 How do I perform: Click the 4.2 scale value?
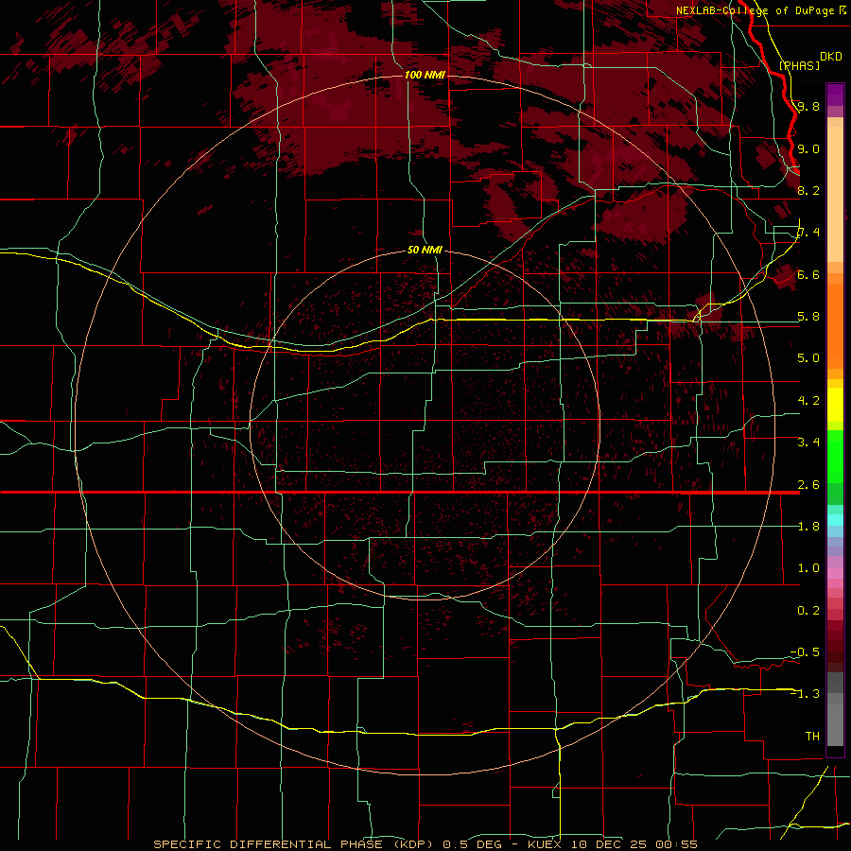tap(808, 401)
